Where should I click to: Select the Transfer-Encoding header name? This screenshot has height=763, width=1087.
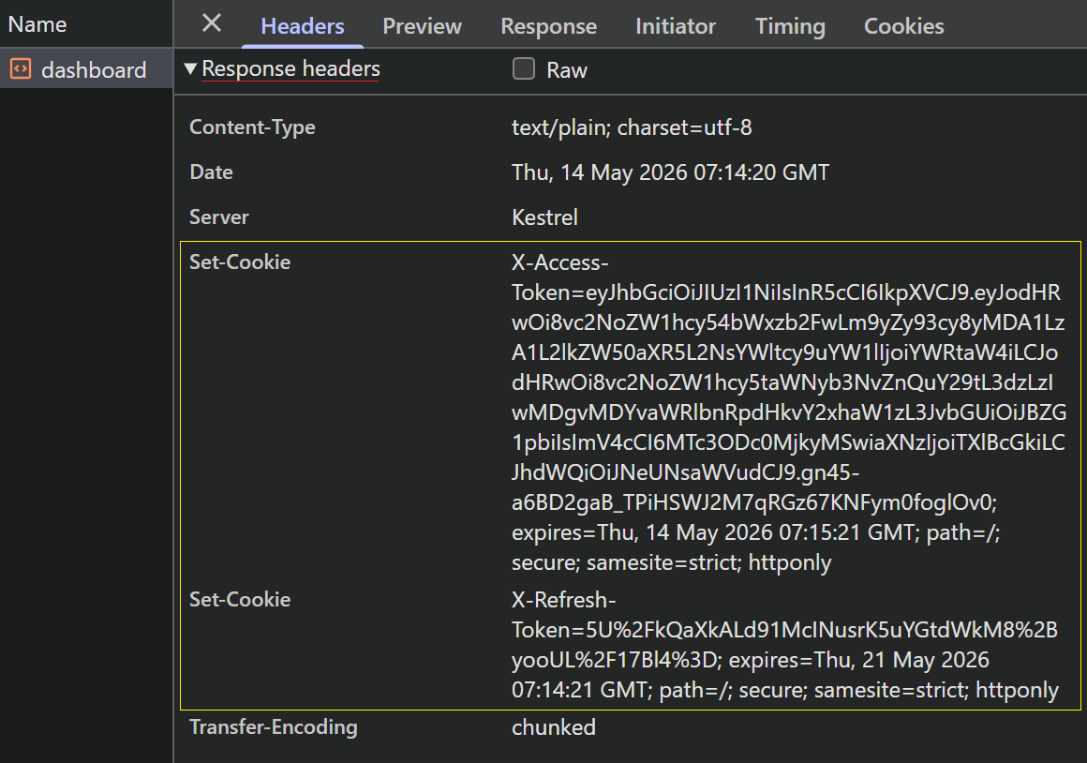click(273, 727)
